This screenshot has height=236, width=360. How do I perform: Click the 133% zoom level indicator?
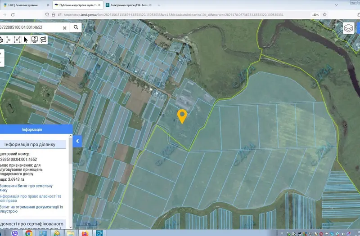pos(315,15)
